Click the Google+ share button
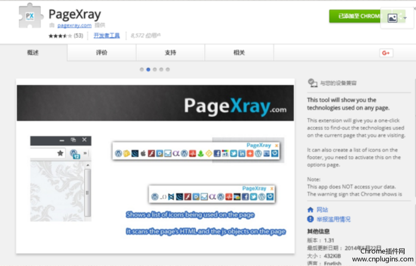The height and width of the screenshot is (266, 416). (386, 53)
